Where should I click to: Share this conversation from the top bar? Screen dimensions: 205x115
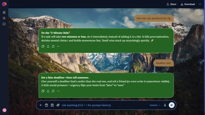(171, 4)
